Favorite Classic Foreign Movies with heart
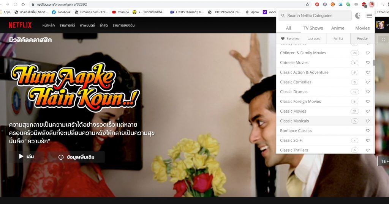This screenshot has height=204, width=389. pyautogui.click(x=368, y=102)
